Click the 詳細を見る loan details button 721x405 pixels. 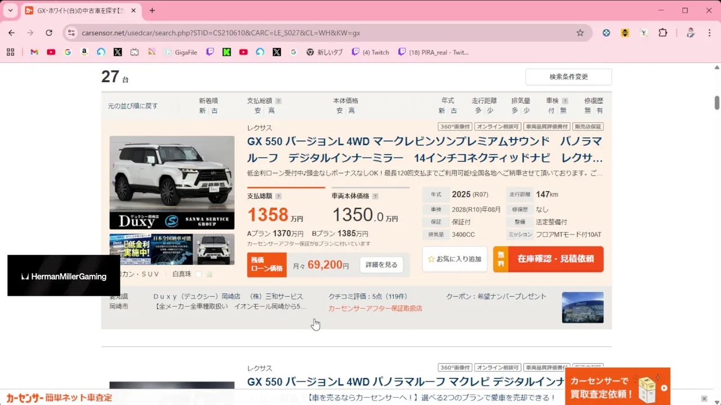tap(381, 265)
